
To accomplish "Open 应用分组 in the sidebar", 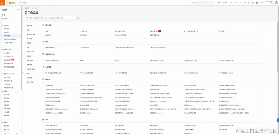I will [6, 29].
